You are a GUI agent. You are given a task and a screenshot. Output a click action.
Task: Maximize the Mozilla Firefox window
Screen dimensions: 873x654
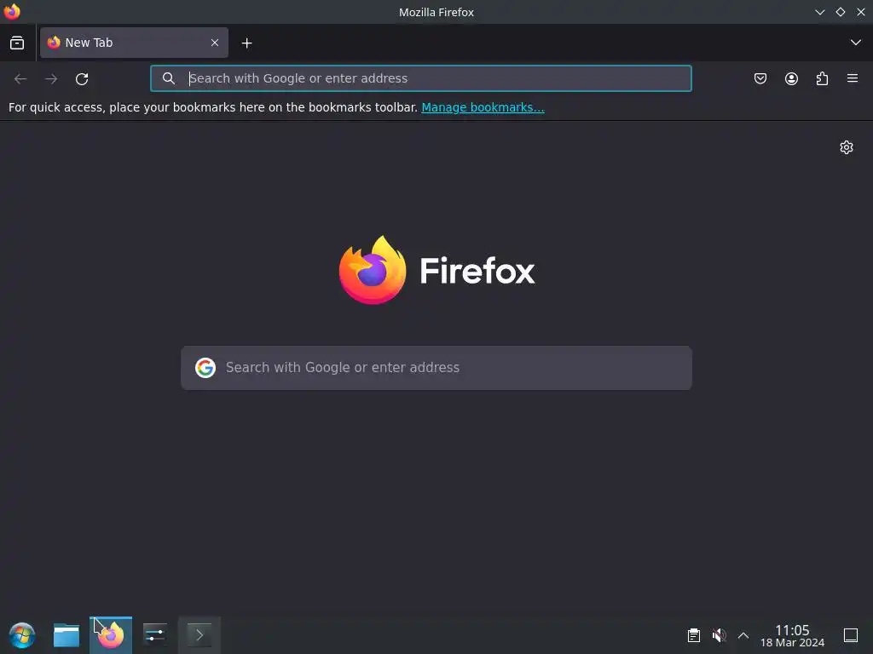point(840,12)
